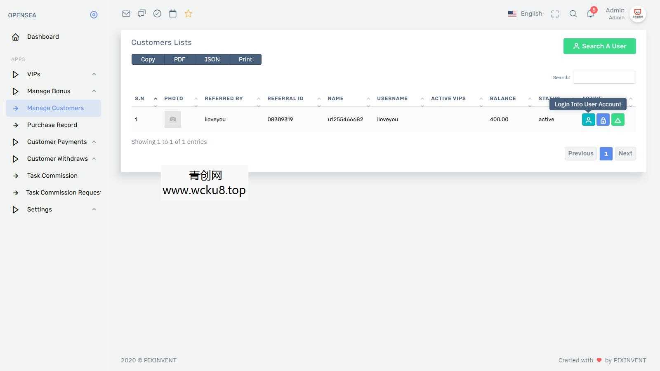The height and width of the screenshot is (371, 660).
Task: Open the notifications bell with badge 5
Action: (590, 14)
